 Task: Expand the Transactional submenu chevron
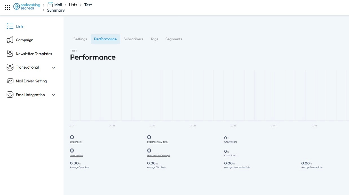pyautogui.click(x=54, y=68)
